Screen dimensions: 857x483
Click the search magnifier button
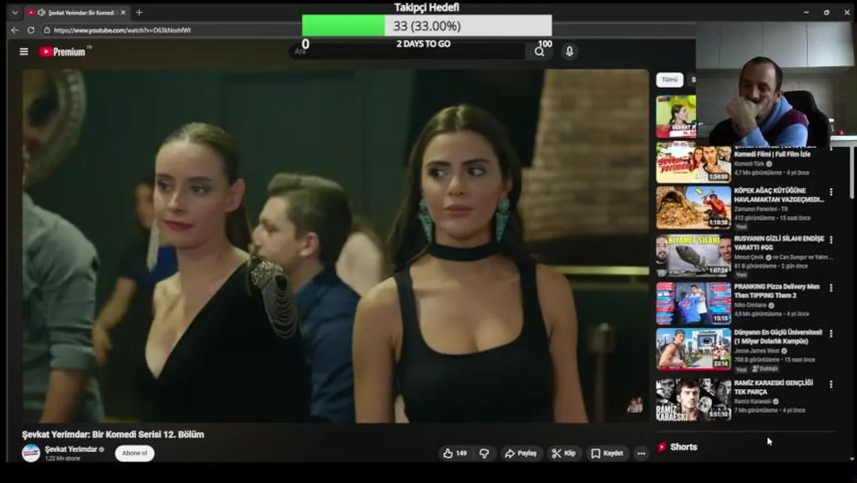pos(539,52)
